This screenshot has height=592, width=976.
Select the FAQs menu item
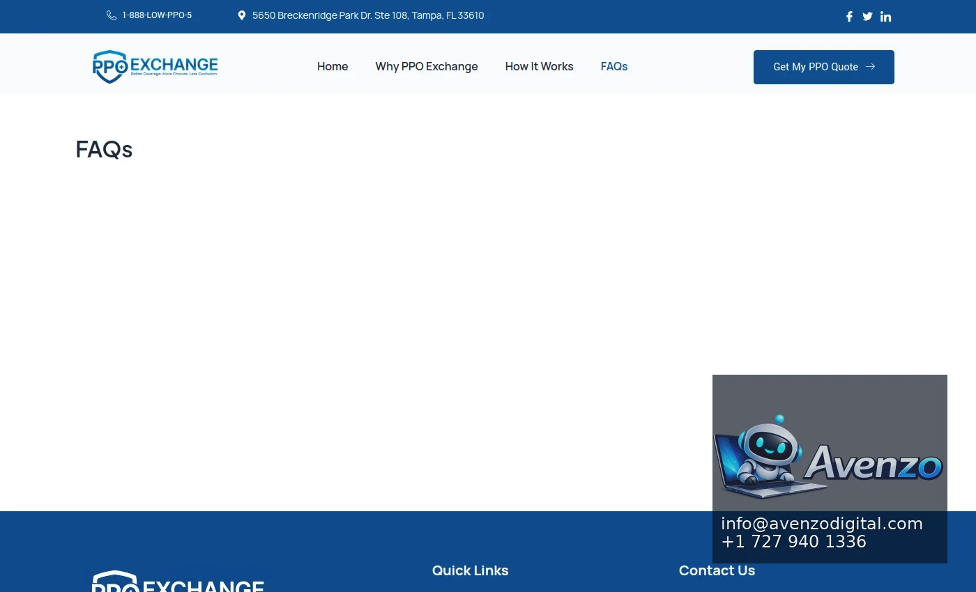(614, 67)
